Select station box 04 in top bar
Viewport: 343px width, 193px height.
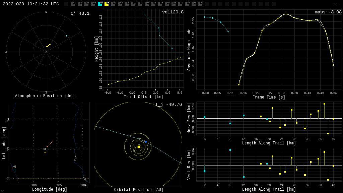(x=93, y=4)
